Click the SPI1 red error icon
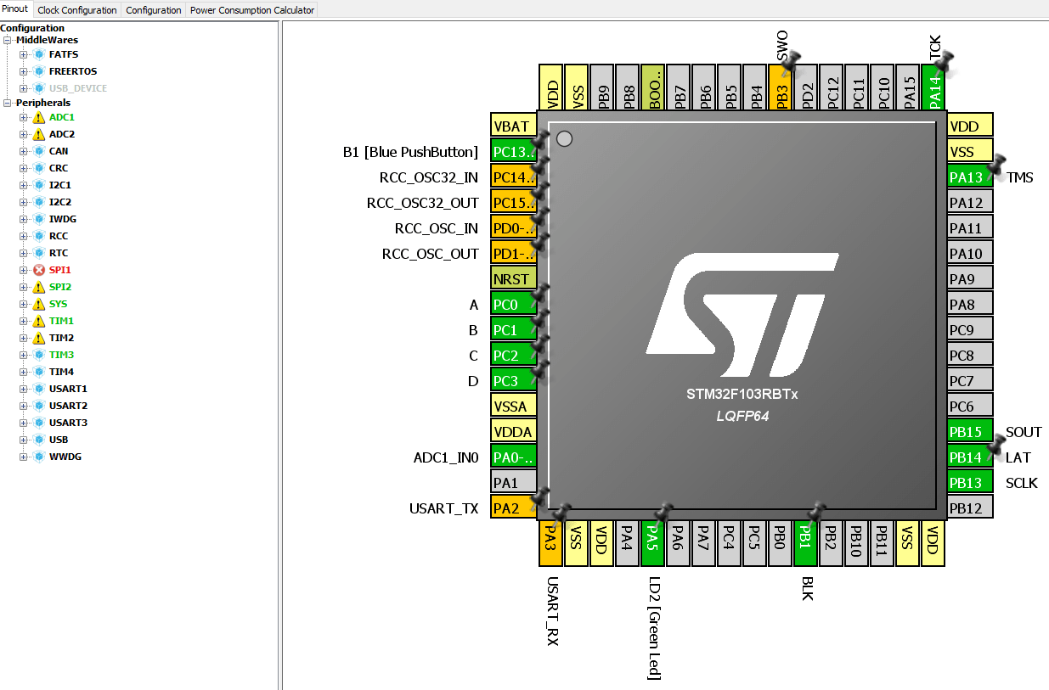The height and width of the screenshot is (690, 1049). [x=38, y=270]
